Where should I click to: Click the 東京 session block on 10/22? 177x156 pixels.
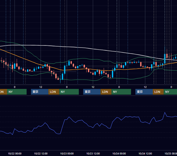pos(40,92)
